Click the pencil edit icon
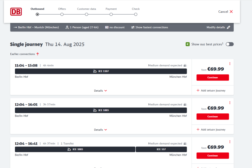 [229, 27]
